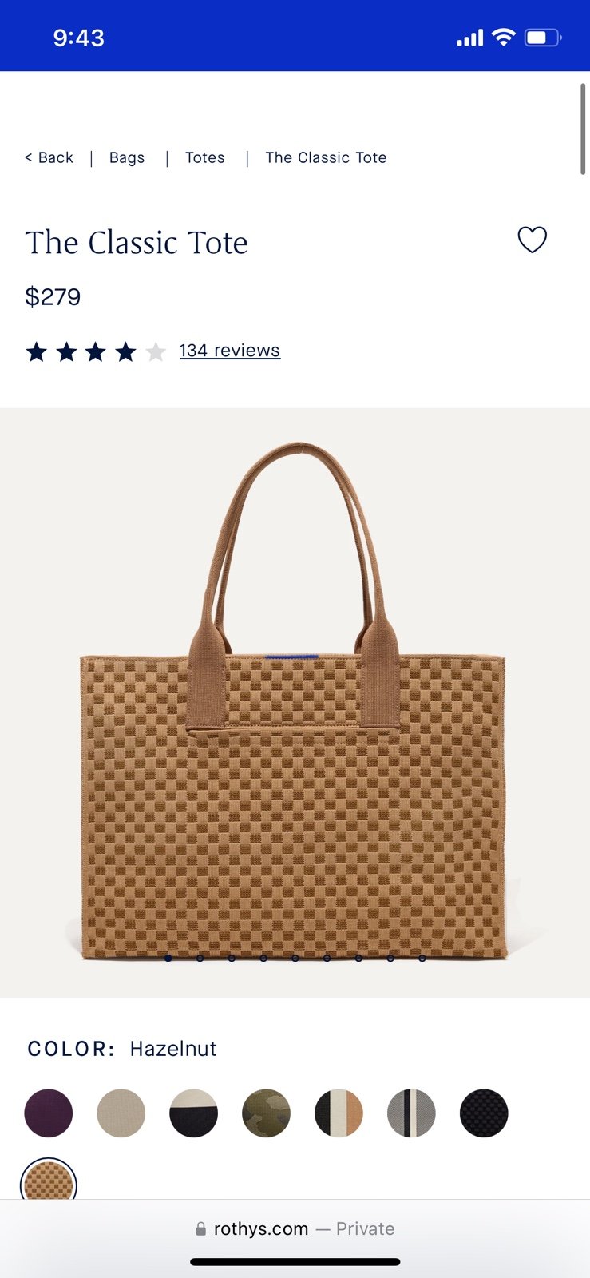
Task: Select the last image carousel dot
Action: click(422, 958)
